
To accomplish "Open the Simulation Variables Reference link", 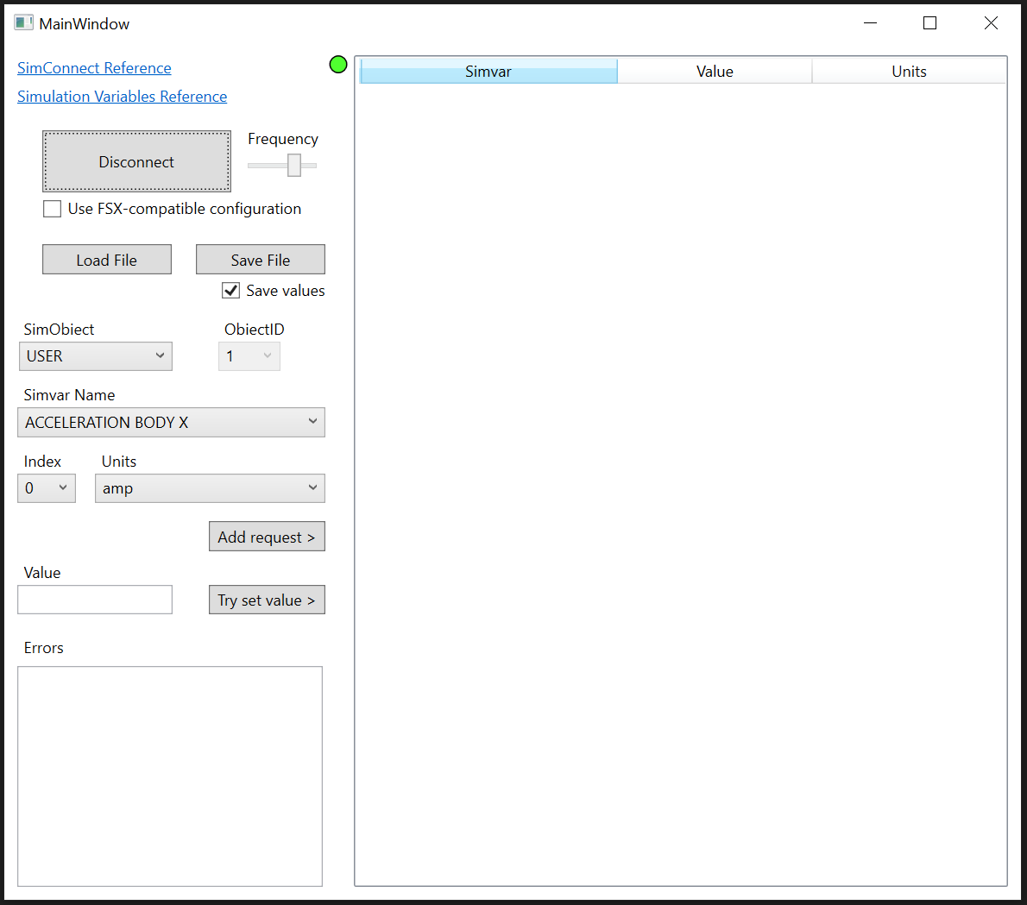I will (122, 96).
